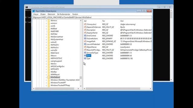Click the ServiceSidType value icon

[85, 53]
